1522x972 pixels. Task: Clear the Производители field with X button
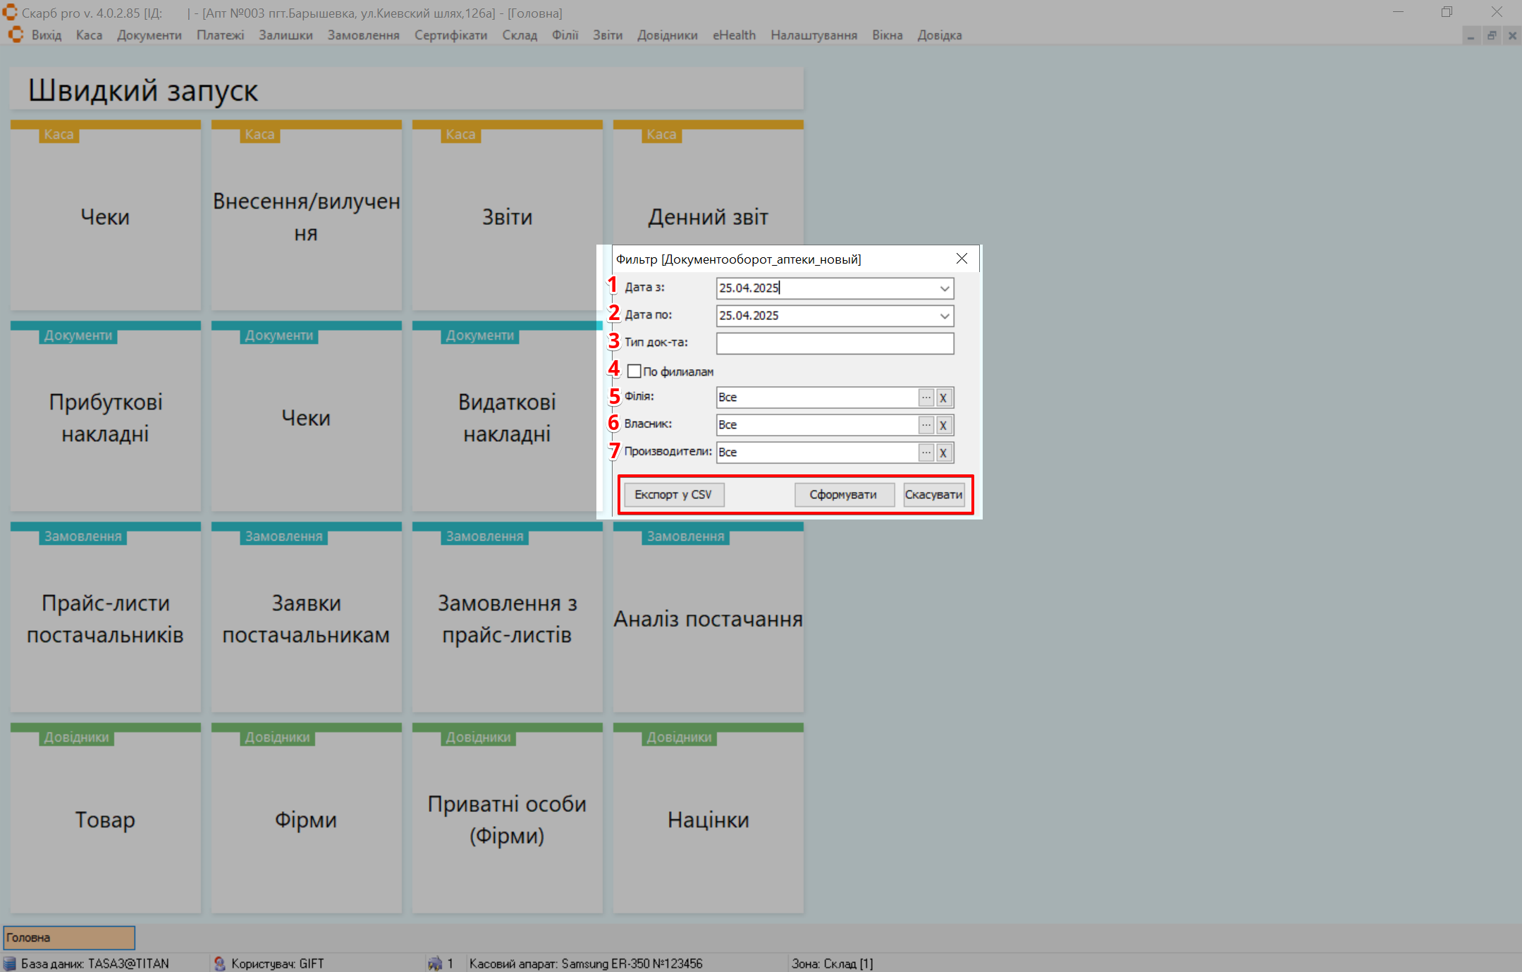tap(943, 453)
